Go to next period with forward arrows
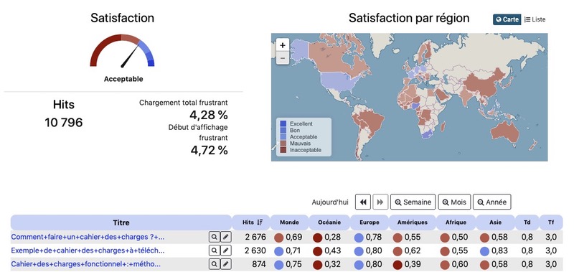Viewport: 574px width, 272px height. [x=380, y=202]
